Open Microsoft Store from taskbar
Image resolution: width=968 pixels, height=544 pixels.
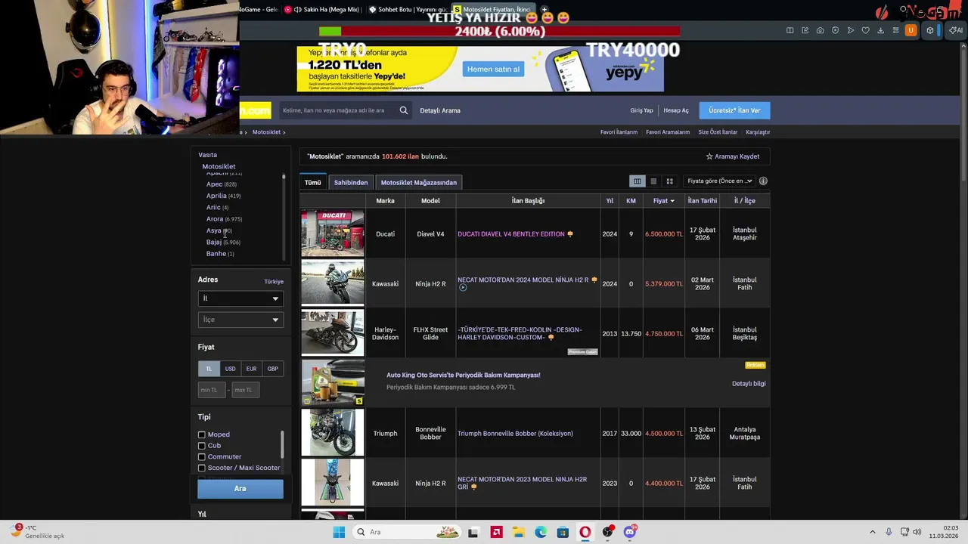pyautogui.click(x=563, y=532)
